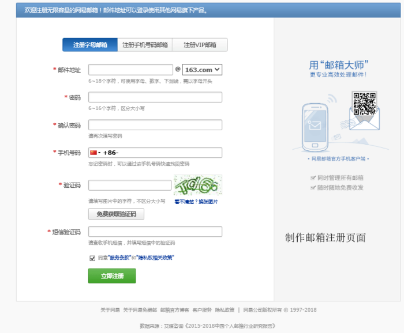
Task: Click the 手机号码 +86- phone field
Action: tap(155, 153)
